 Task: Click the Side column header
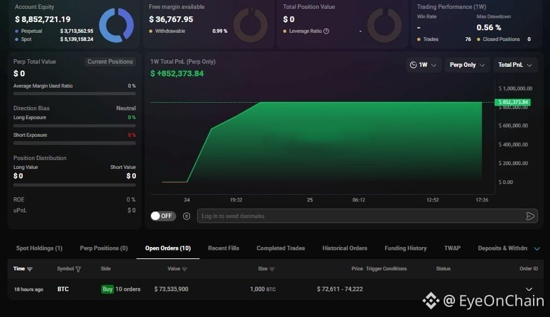106,269
